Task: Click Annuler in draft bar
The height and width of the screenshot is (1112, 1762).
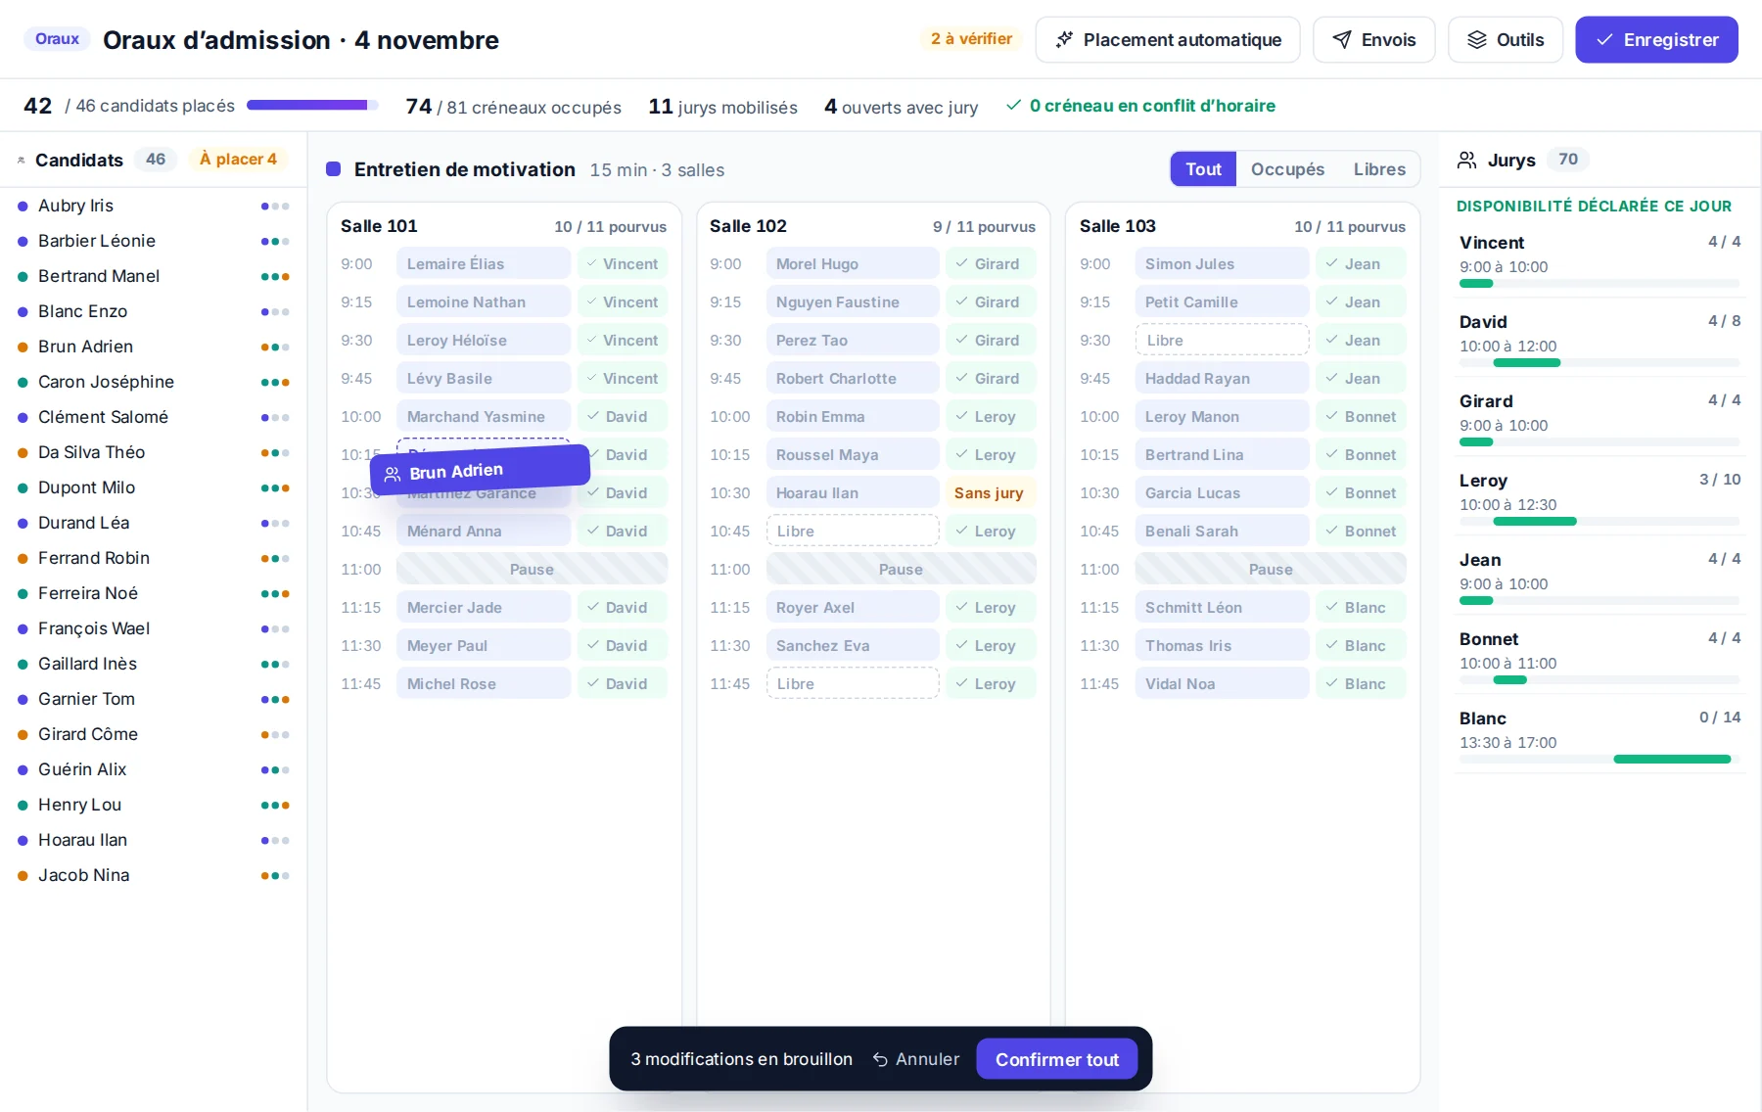Action: coord(916,1059)
